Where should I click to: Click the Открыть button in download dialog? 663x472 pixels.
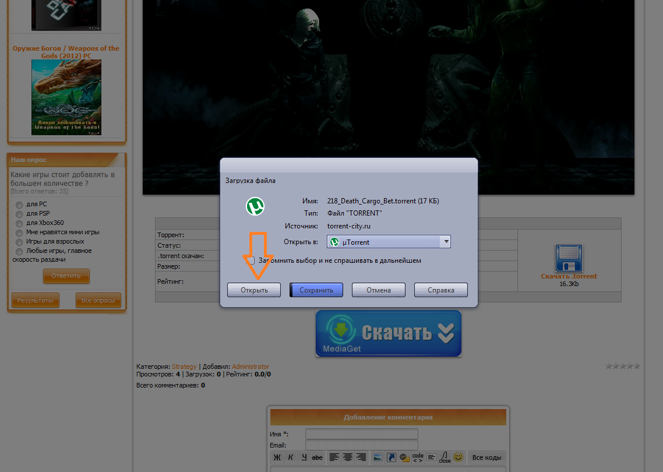pyautogui.click(x=253, y=290)
